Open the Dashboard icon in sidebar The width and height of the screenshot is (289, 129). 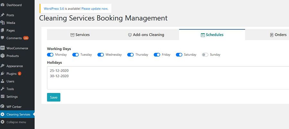pyautogui.click(x=2, y=5)
